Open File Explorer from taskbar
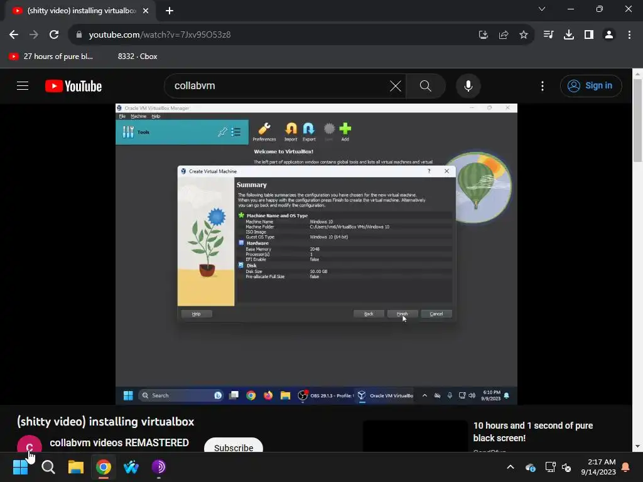Image resolution: width=643 pixels, height=482 pixels. [76, 467]
